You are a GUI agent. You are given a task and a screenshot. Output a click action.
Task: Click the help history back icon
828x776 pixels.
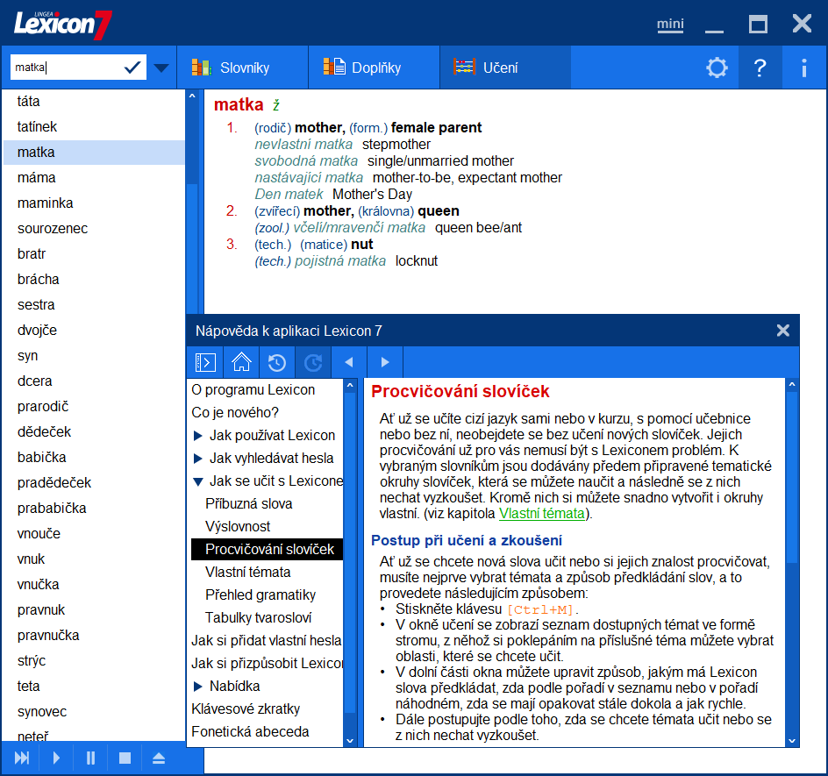(x=277, y=362)
